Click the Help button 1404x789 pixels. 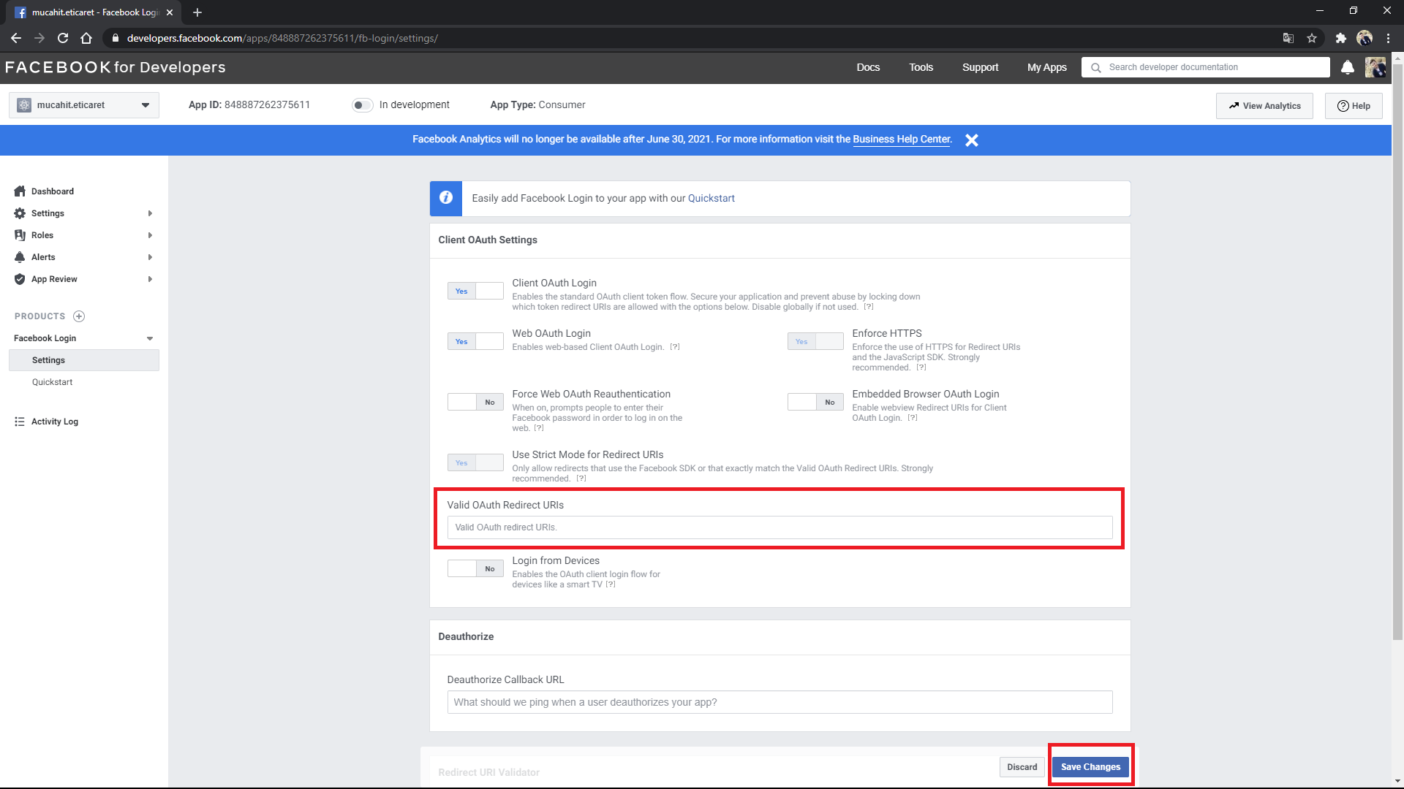tap(1354, 106)
